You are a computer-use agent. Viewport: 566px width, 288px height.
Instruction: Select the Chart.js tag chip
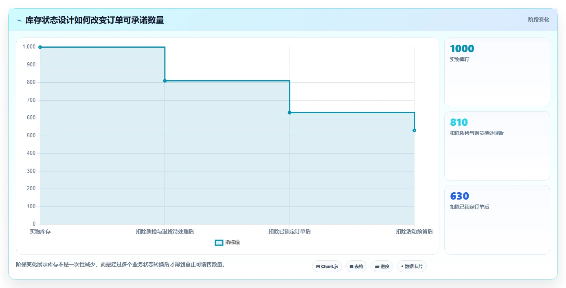(x=327, y=266)
